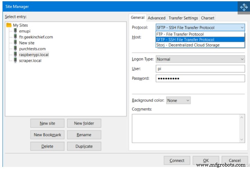Click the Duplicate button
The image size is (250, 169).
(x=84, y=146)
